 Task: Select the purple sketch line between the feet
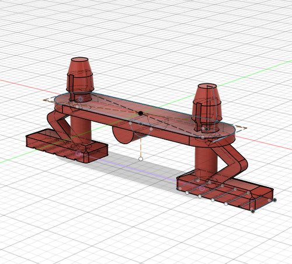(140, 171)
